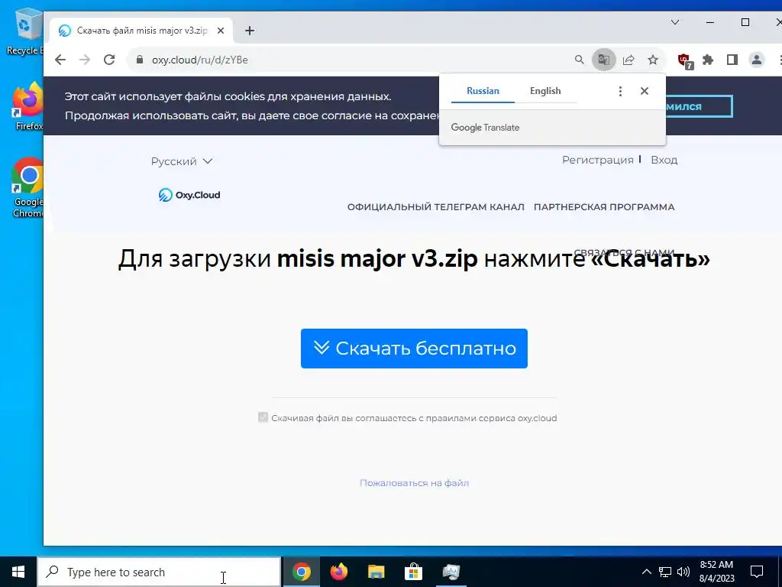Open the uBlock Origin extension icon
Viewport: 782px width, 587px height.
coord(685,61)
